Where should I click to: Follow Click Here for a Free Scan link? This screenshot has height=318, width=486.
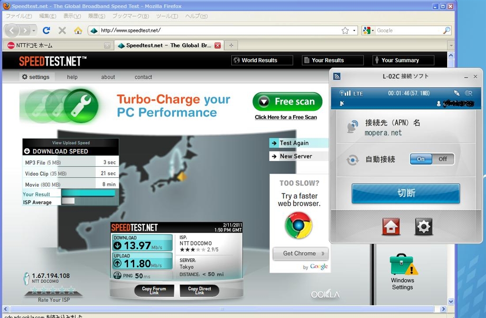coord(286,117)
